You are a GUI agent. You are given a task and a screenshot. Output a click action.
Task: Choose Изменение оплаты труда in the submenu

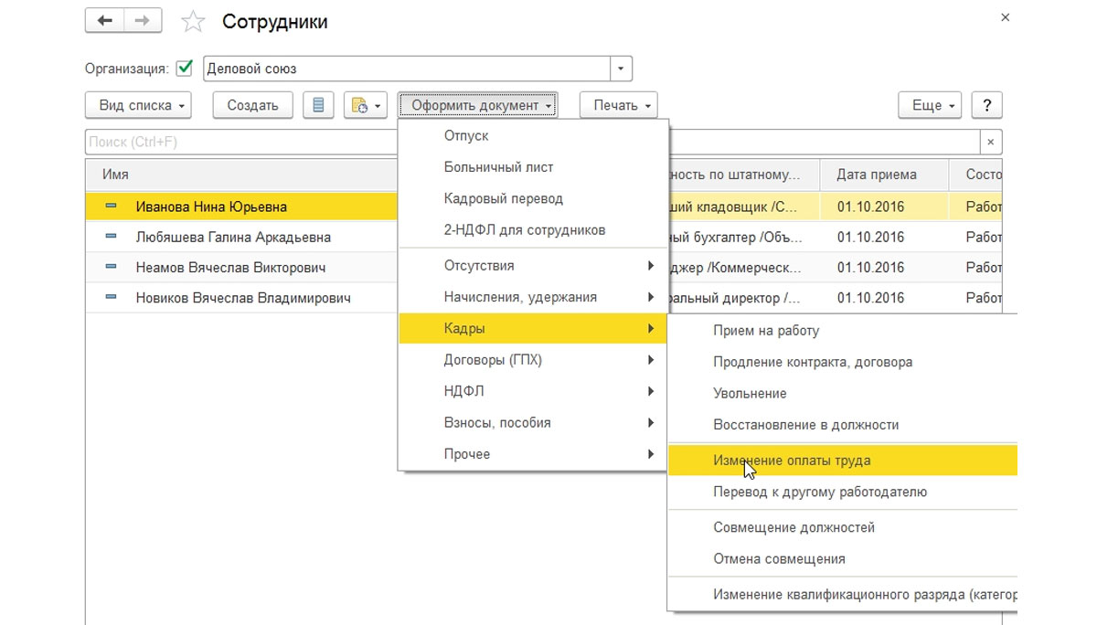pyautogui.click(x=792, y=461)
